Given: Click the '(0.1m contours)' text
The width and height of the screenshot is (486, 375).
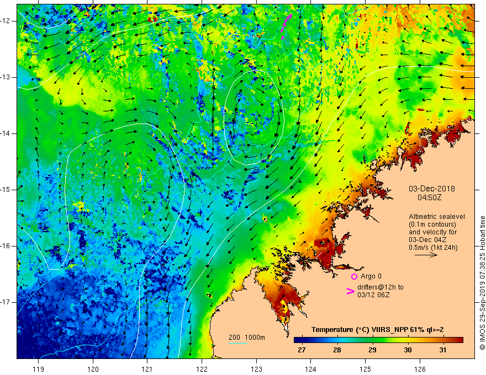Looking at the screenshot, I should (432, 224).
